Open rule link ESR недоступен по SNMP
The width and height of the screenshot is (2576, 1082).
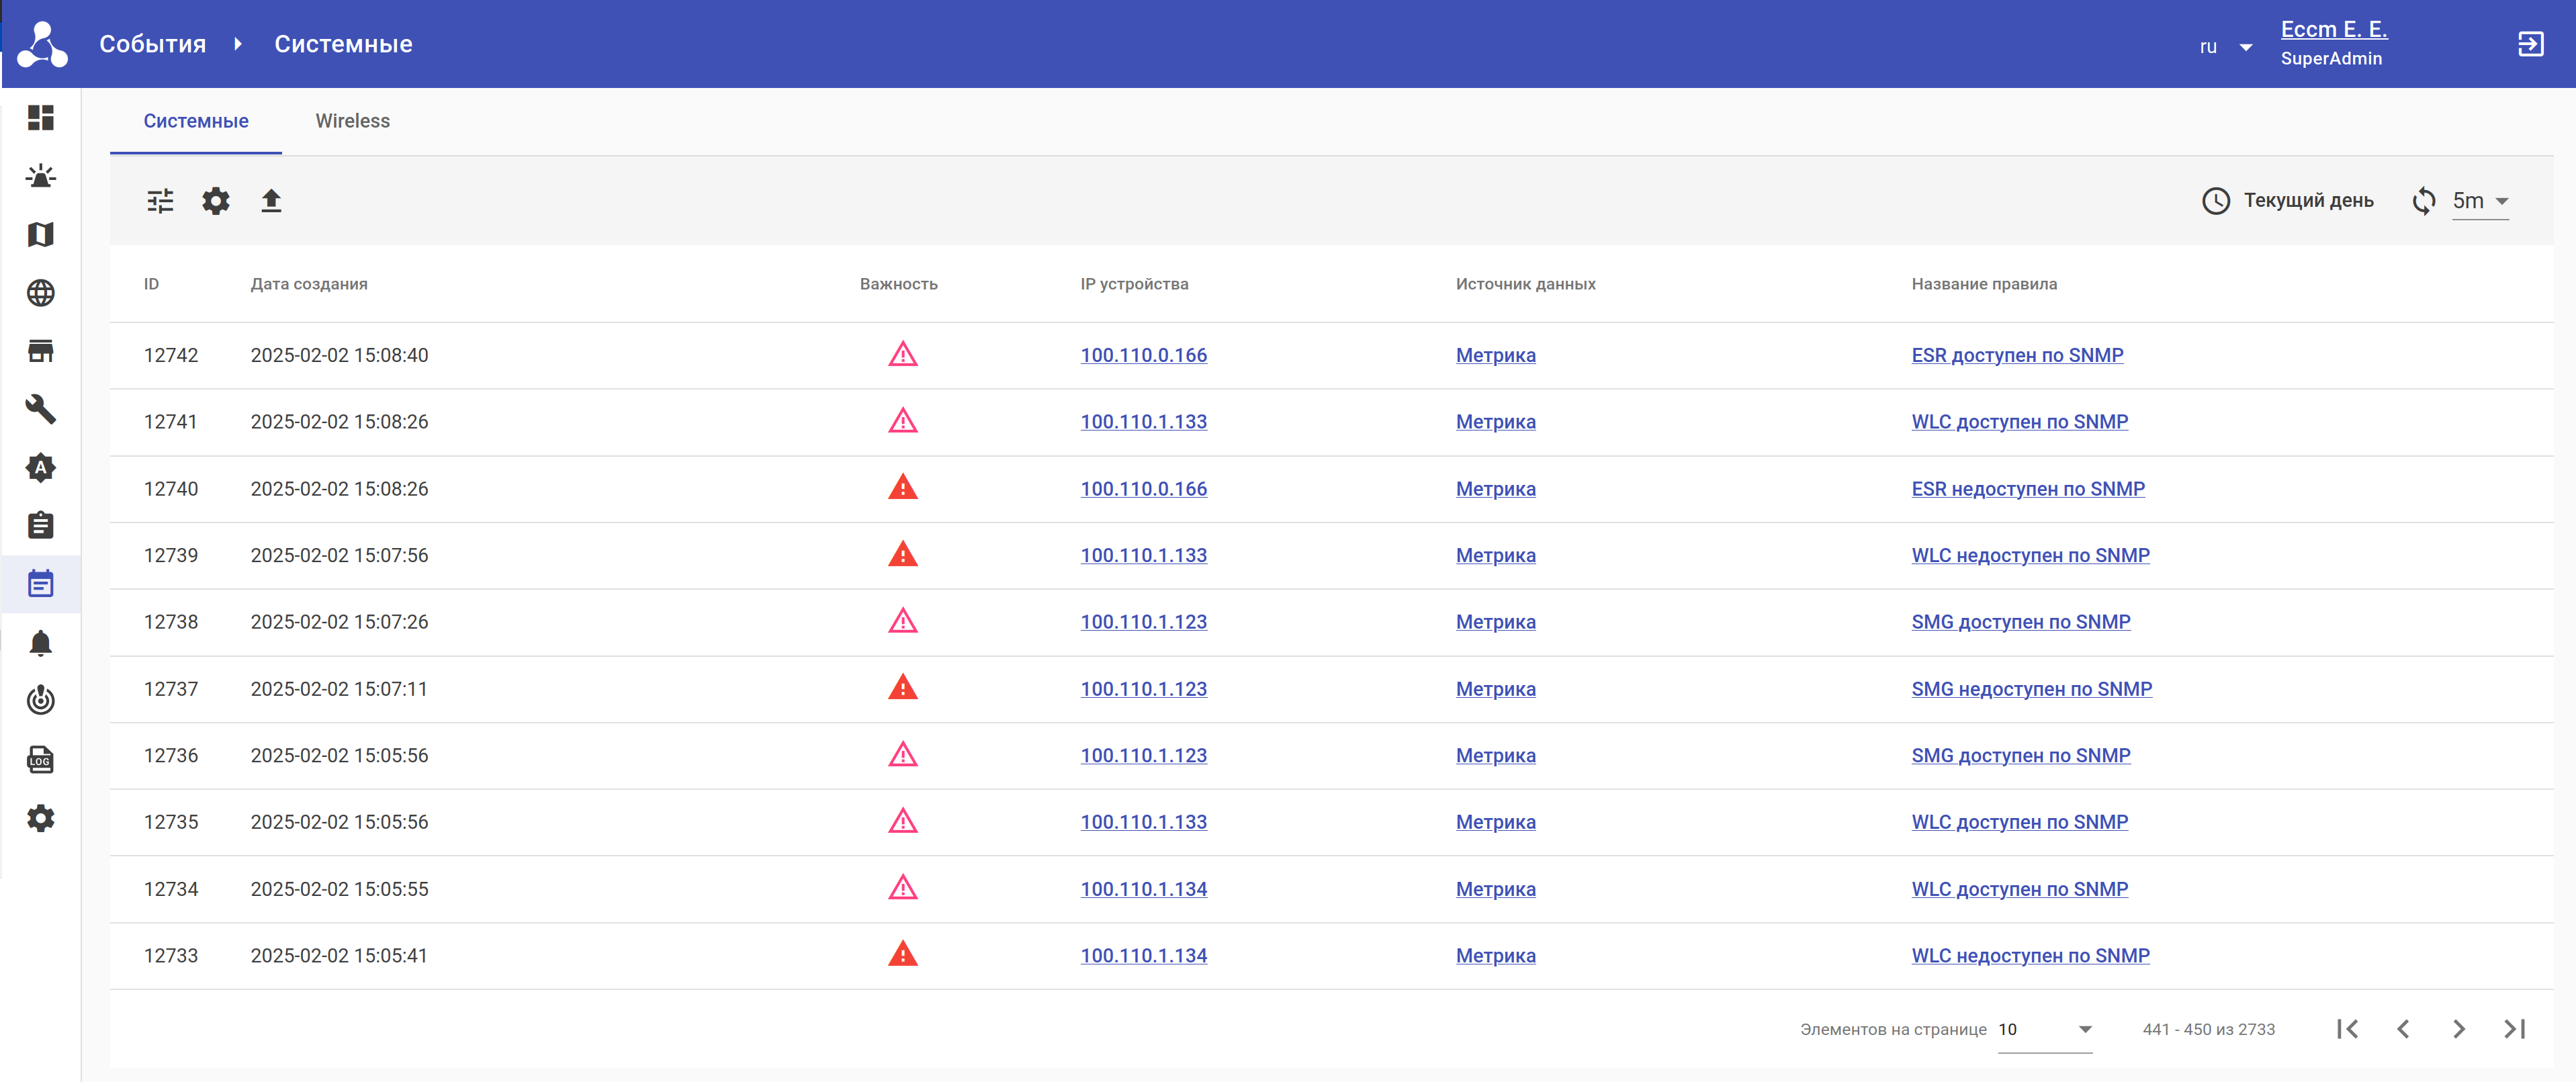point(2027,489)
